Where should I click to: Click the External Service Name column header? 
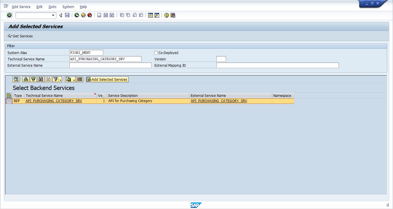tap(230, 95)
